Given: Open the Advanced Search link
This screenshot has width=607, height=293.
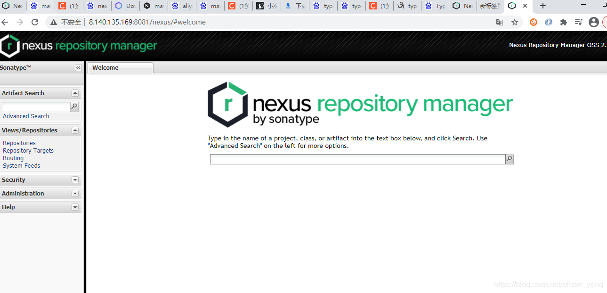Looking at the screenshot, I should click(x=26, y=116).
